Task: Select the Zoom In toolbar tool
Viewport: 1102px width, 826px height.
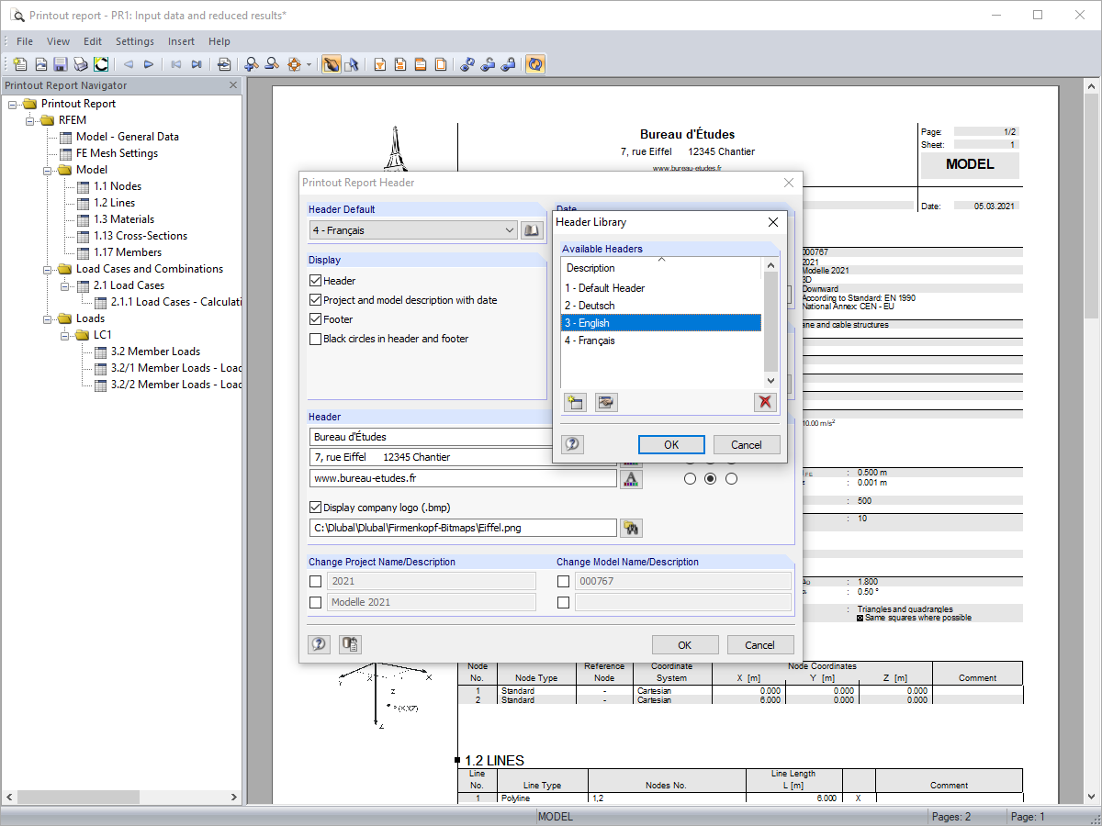Action: (x=250, y=63)
